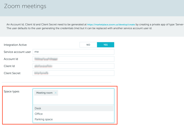The width and height of the screenshot is (184, 125).
Task: Open the marketplace.zoom.us develop link
Action: point(111,25)
